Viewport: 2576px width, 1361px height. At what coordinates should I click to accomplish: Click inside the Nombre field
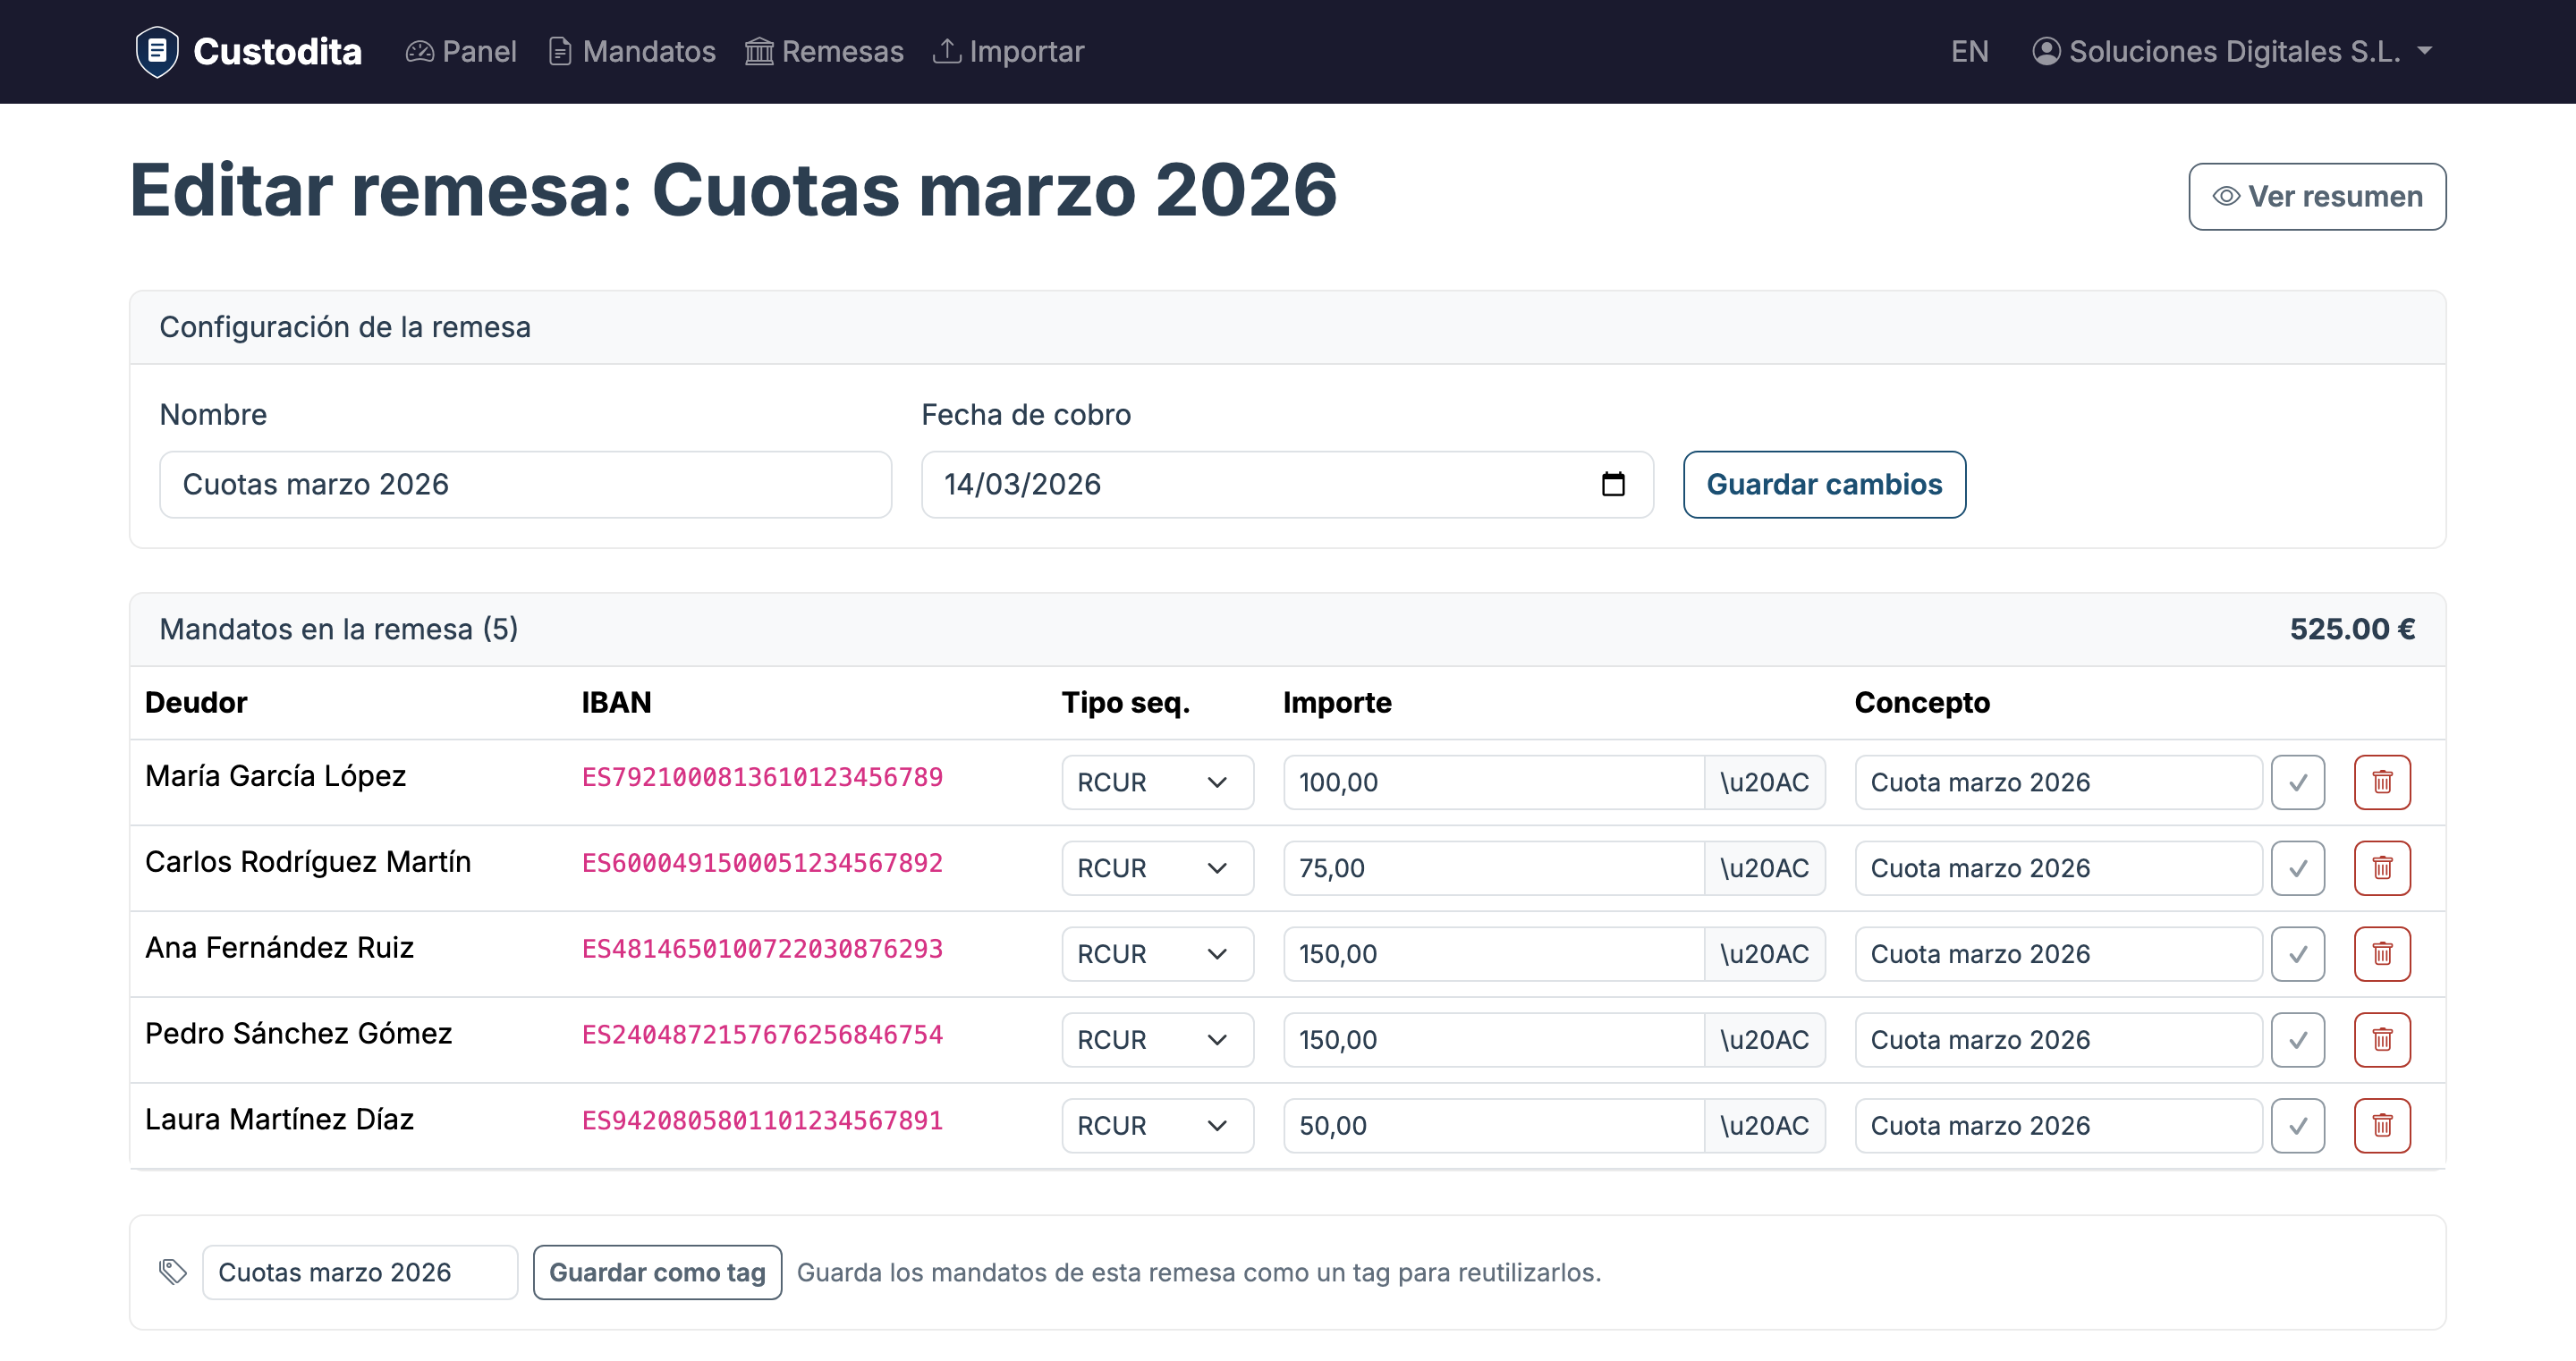(x=525, y=485)
